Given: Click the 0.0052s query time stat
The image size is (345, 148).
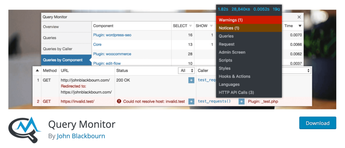Looking at the screenshot, I should coord(261,9).
